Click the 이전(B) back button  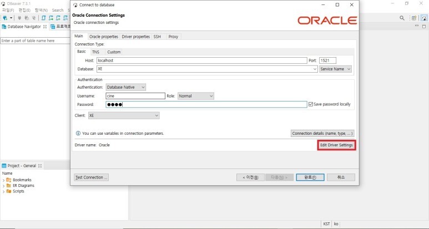tap(250, 177)
